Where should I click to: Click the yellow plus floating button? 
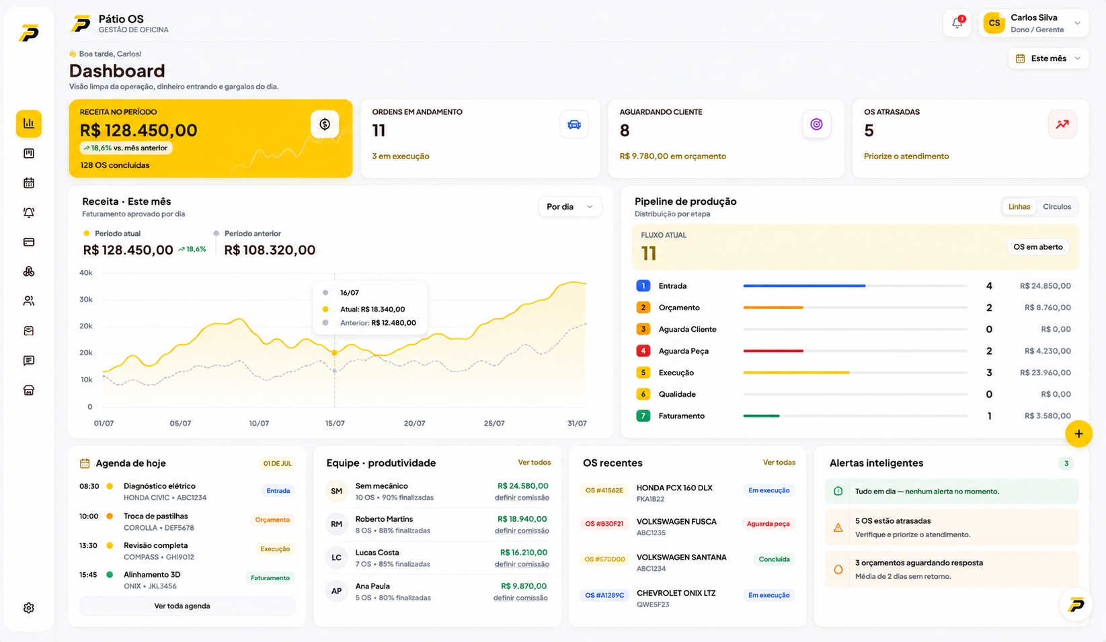(1078, 434)
